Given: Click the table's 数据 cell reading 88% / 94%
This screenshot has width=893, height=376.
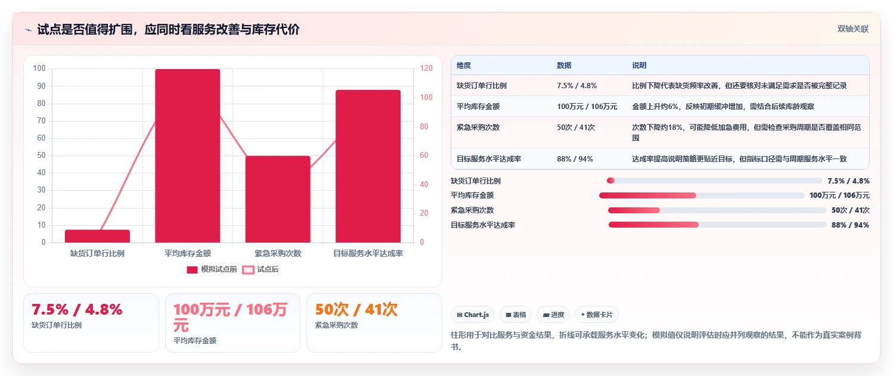Looking at the screenshot, I should pyautogui.click(x=575, y=159).
